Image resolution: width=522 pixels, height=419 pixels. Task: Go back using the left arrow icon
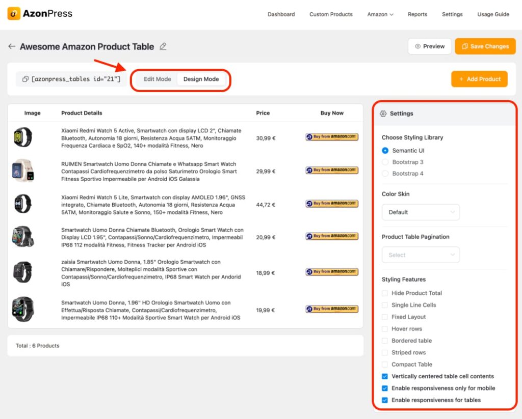tap(12, 46)
